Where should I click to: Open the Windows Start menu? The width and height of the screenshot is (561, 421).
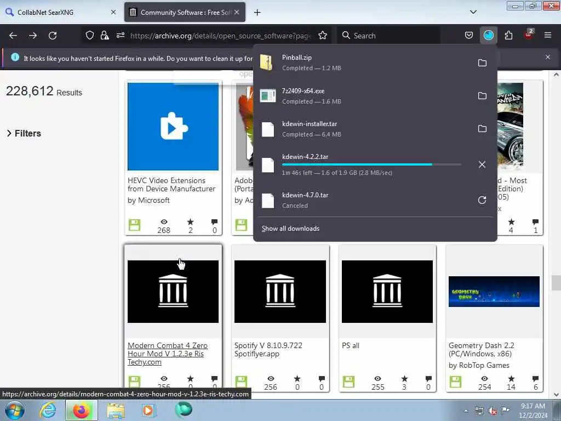[x=15, y=410]
